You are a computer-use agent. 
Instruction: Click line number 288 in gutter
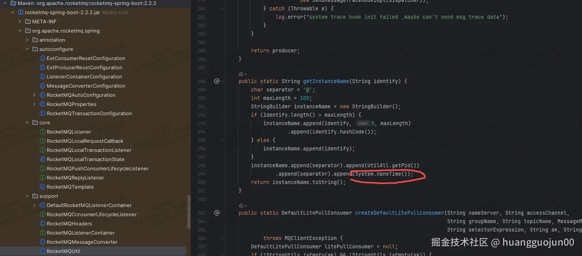[202, 81]
